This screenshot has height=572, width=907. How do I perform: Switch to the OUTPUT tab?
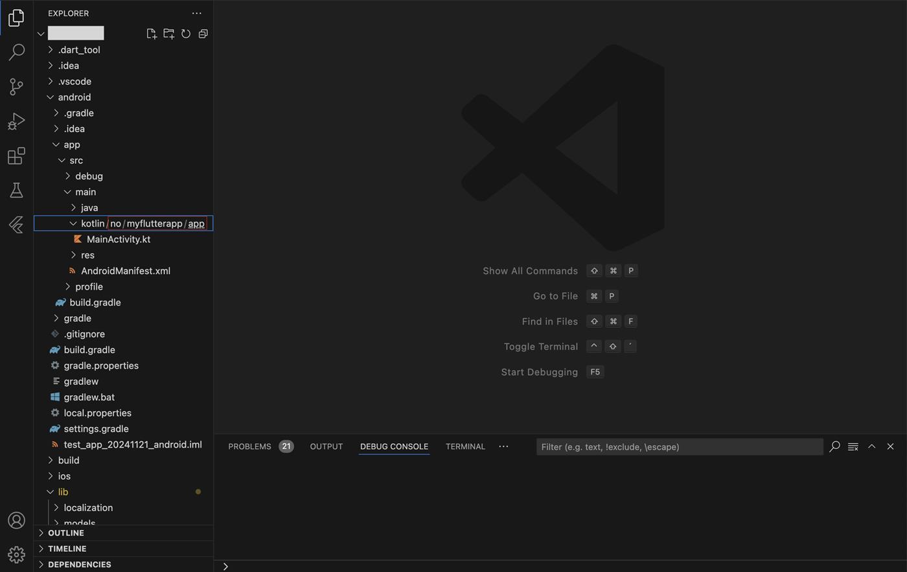click(x=326, y=446)
